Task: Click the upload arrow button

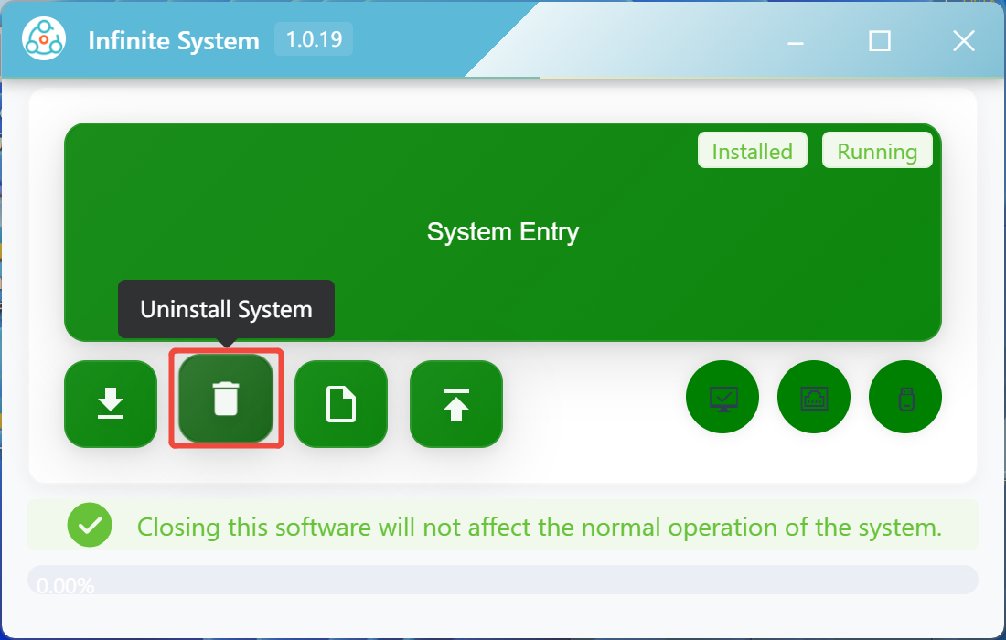Action: click(x=456, y=404)
